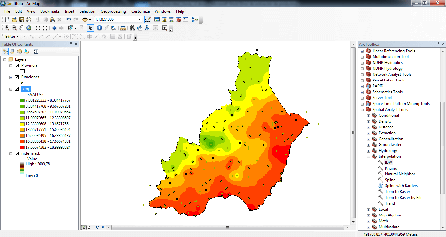Collapse the Interpolation toolset

click(368, 156)
